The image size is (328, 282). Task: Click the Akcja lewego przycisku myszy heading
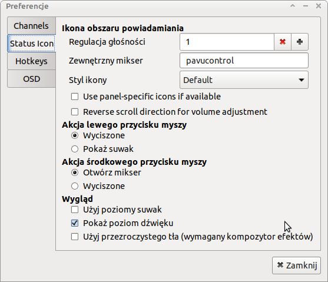click(124, 125)
